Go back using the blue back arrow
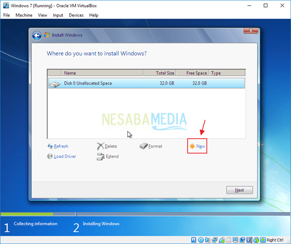This screenshot has width=291, height=244. pos(37,35)
